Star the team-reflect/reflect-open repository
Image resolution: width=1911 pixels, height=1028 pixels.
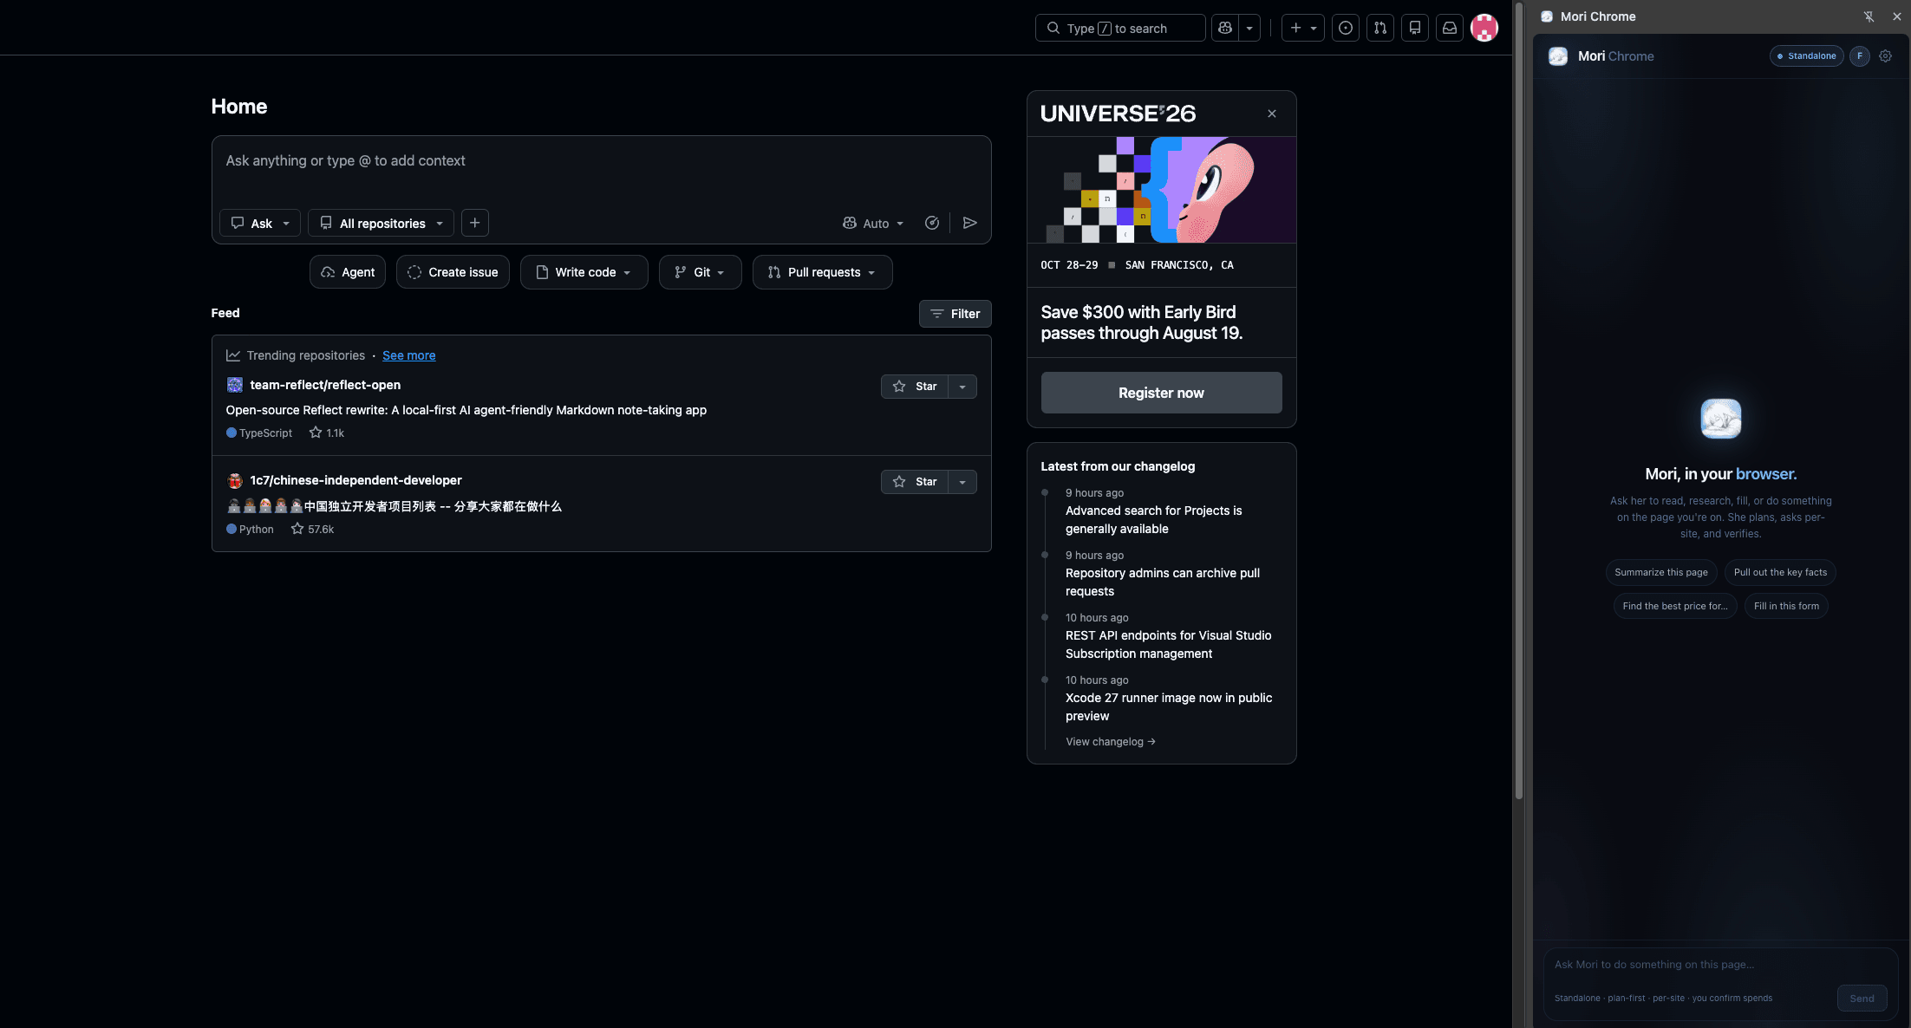pos(915,387)
